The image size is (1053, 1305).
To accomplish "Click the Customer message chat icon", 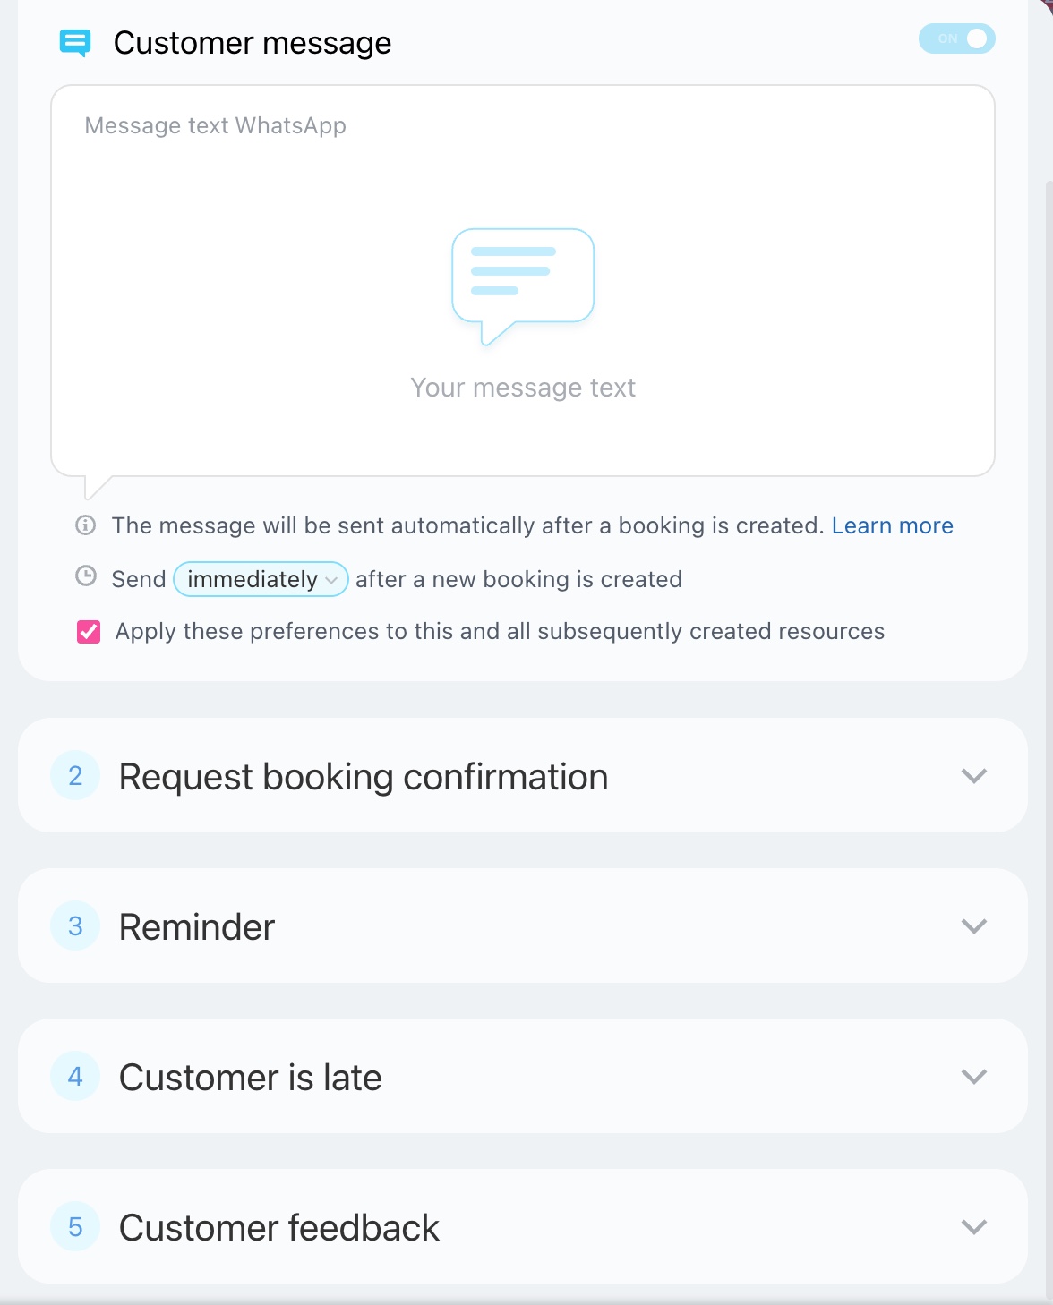I will [x=75, y=42].
